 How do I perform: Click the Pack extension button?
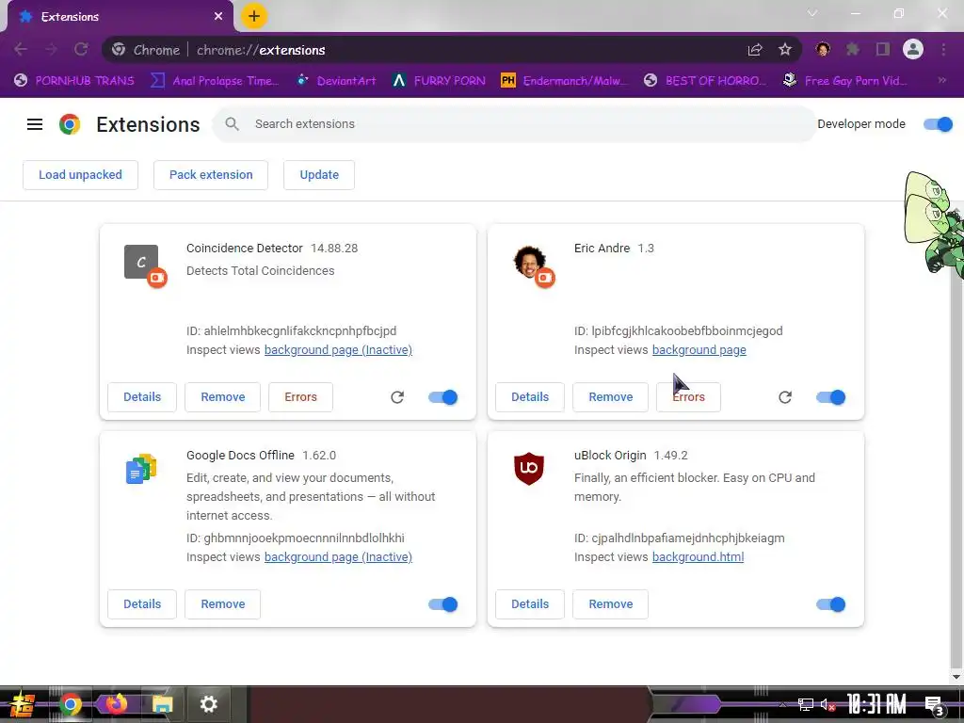(211, 175)
